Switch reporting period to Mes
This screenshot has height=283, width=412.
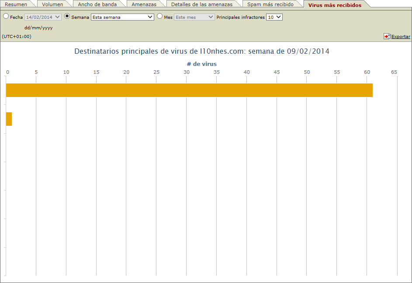click(160, 16)
